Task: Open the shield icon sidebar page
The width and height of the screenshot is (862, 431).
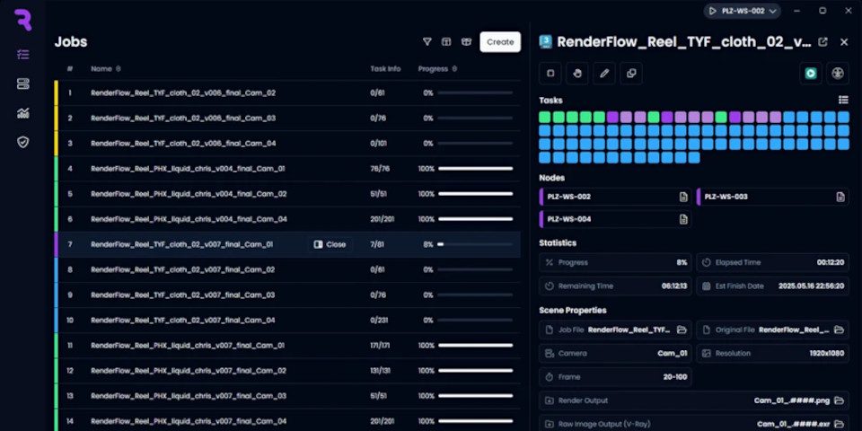Action: click(x=23, y=142)
